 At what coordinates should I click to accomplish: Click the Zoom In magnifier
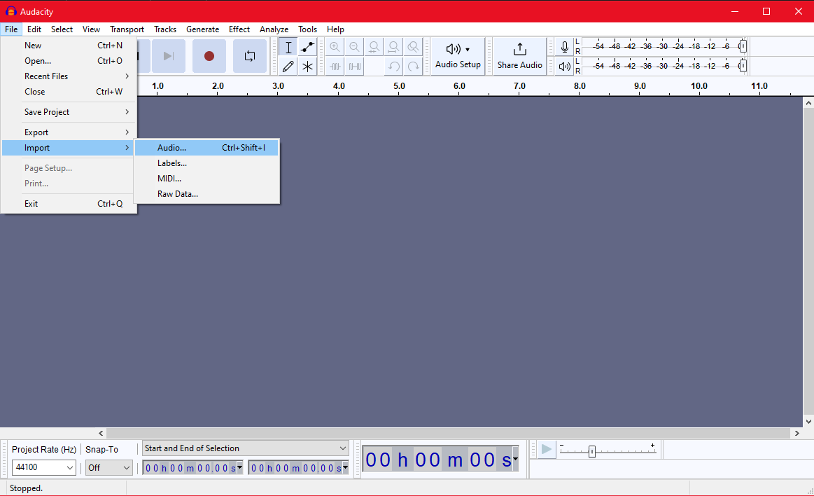[x=335, y=47]
